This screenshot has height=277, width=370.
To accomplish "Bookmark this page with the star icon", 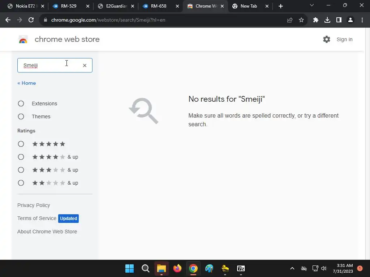I will click(x=301, y=20).
